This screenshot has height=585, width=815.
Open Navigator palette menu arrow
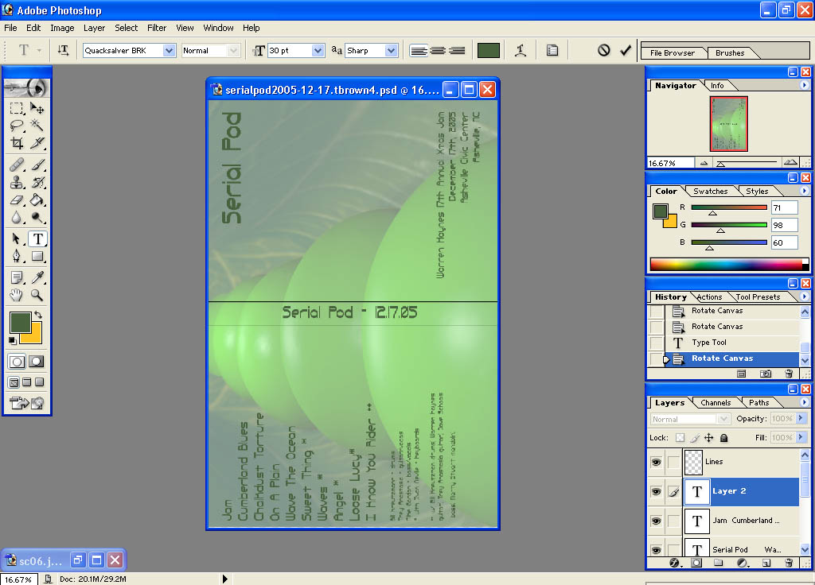pyautogui.click(x=804, y=84)
